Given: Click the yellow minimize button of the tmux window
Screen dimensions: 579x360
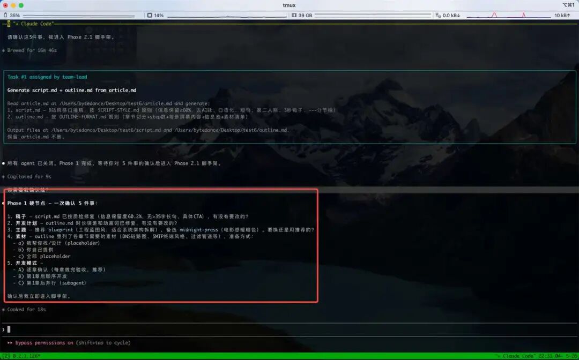Looking at the screenshot, I should pyautogui.click(x=13, y=5).
